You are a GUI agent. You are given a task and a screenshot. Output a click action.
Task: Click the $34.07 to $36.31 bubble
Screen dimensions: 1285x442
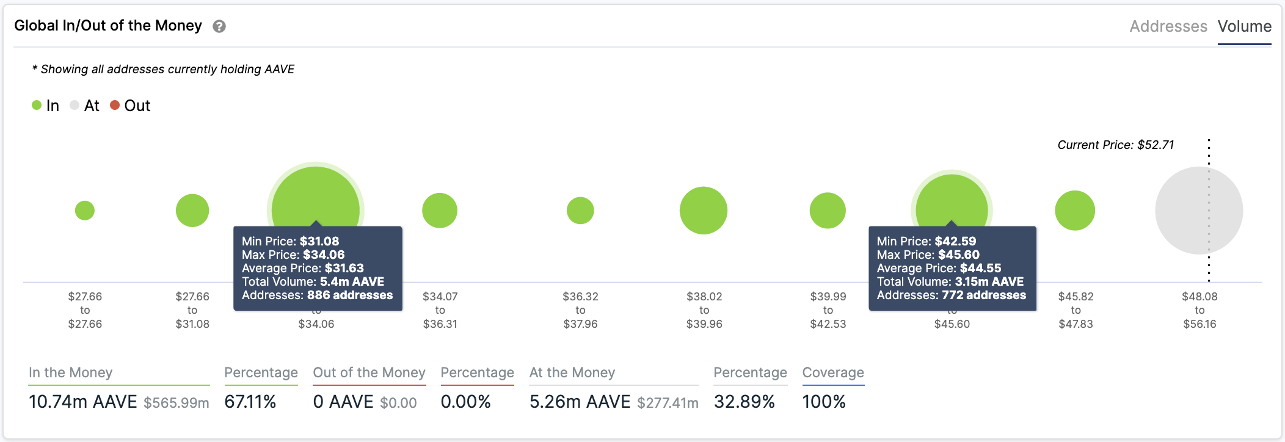pyautogui.click(x=440, y=211)
